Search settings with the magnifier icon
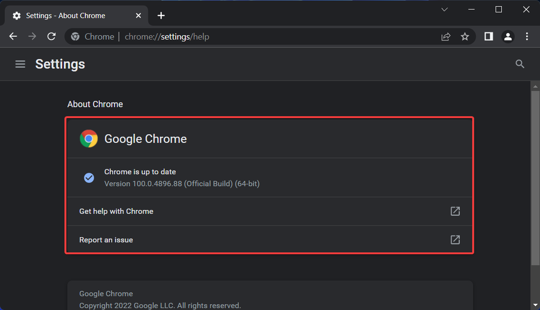The width and height of the screenshot is (540, 310). (x=520, y=64)
